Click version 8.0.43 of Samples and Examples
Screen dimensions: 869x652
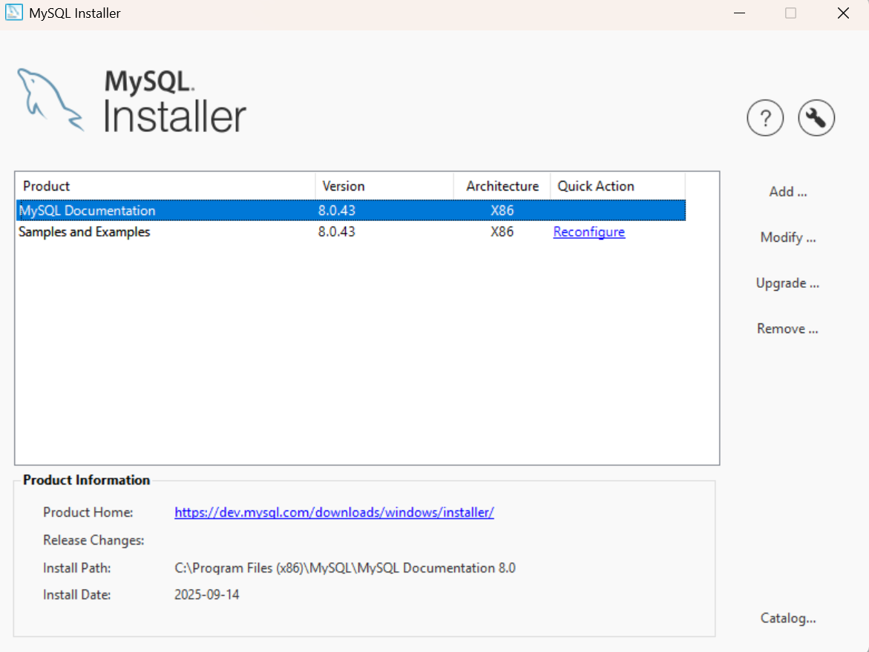click(336, 232)
